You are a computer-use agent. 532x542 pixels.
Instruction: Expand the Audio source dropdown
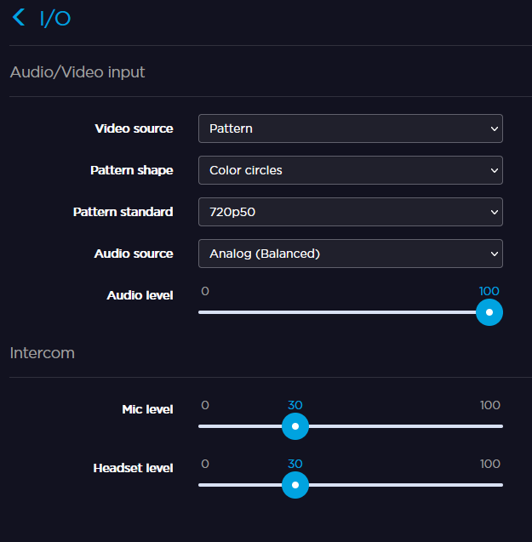(x=350, y=254)
